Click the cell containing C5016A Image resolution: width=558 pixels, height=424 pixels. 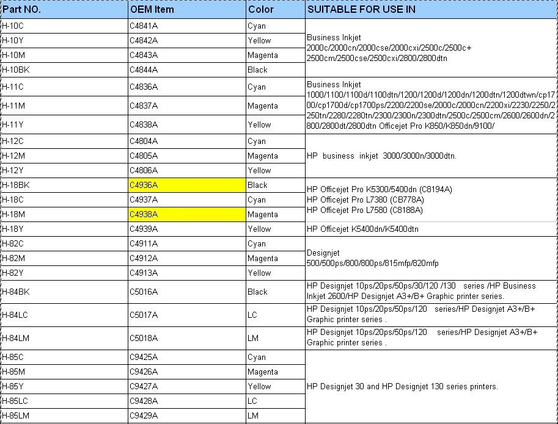coord(186,292)
